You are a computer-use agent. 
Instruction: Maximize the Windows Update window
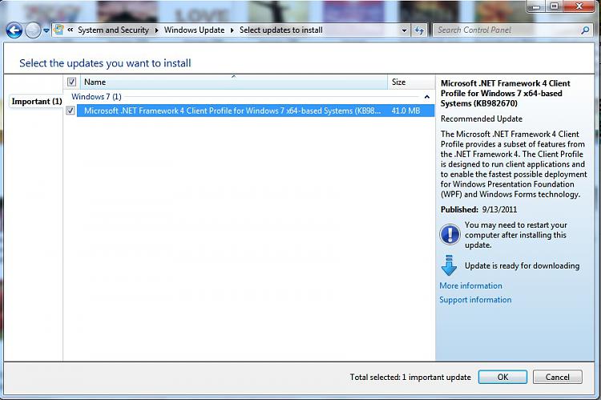pos(554,6)
